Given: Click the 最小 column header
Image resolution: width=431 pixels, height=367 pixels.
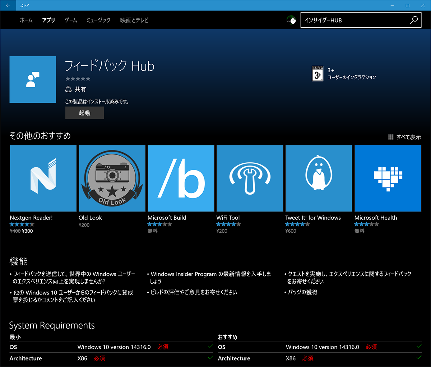Looking at the screenshot, I should (15, 337).
